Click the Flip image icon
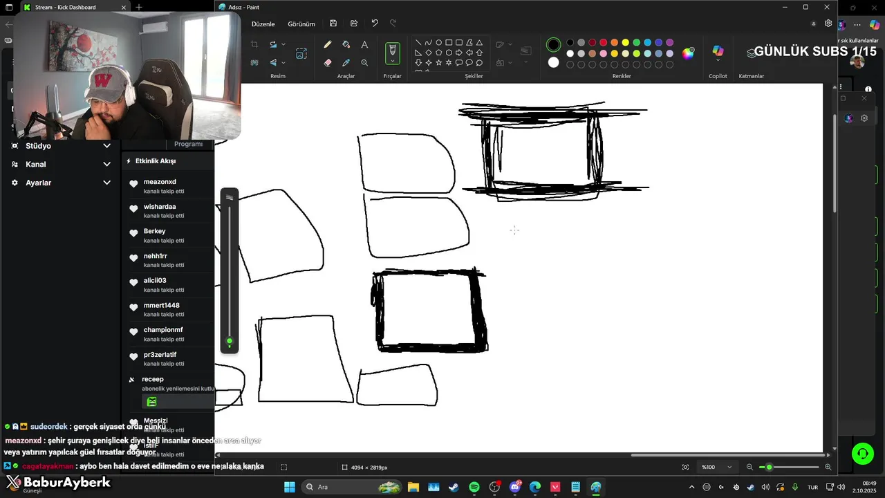The height and width of the screenshot is (498, 885). (273, 62)
